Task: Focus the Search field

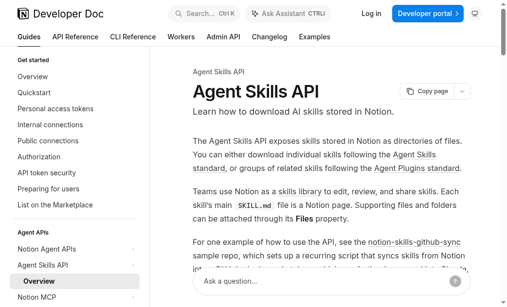Action: tap(204, 14)
